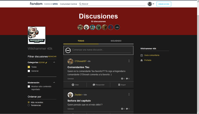Open the Fandom logo home link

pyautogui.click(x=36, y=4)
